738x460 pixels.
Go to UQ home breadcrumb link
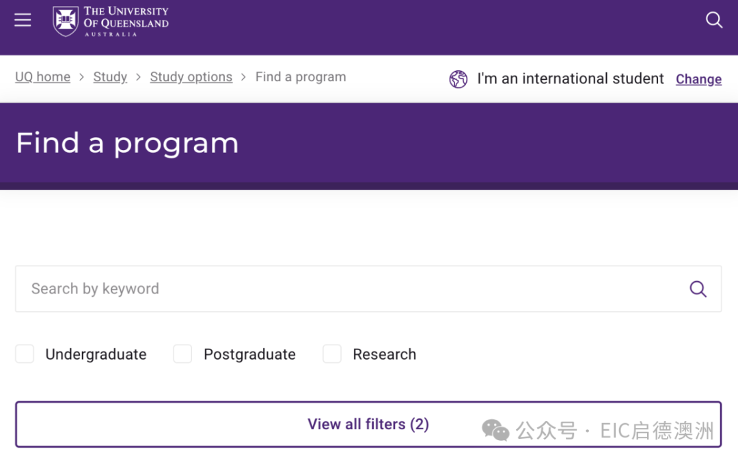pos(43,76)
